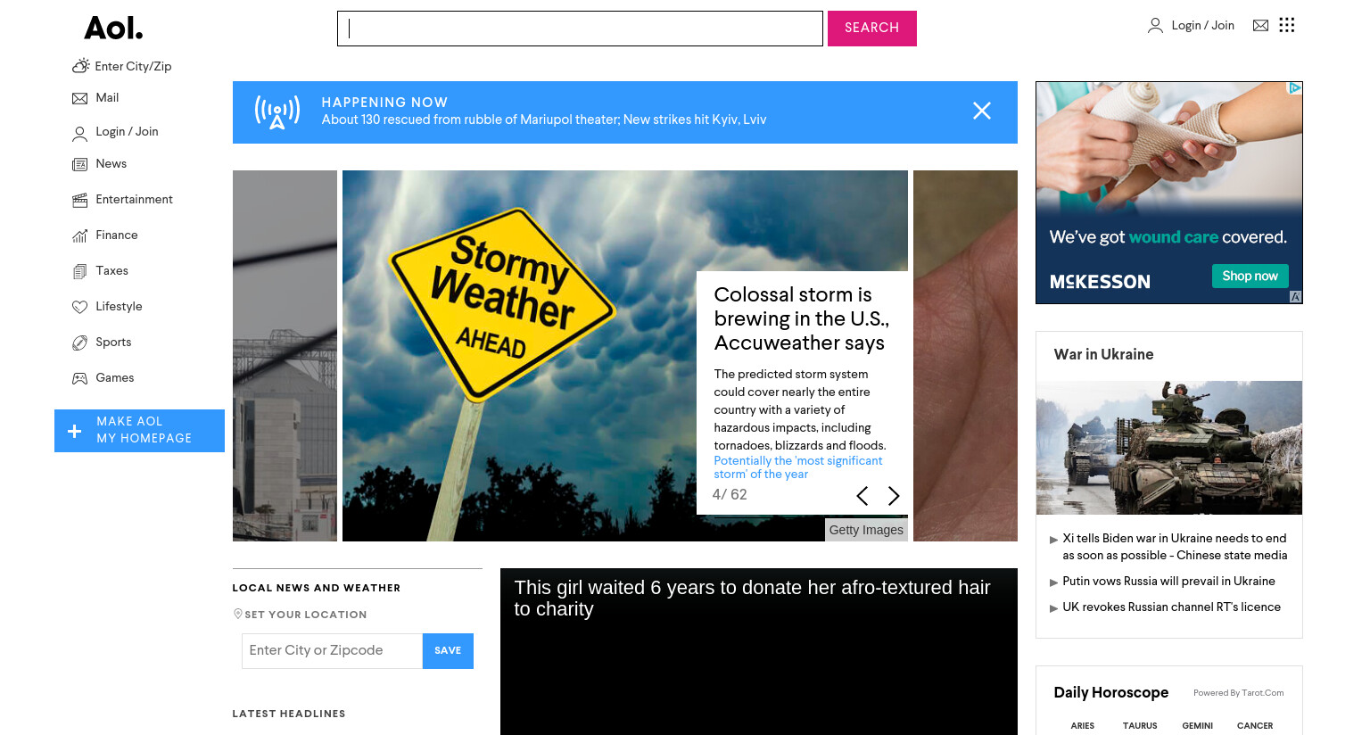Click the Sports football icon in sidebar
The image size is (1370, 735).
coord(79,343)
